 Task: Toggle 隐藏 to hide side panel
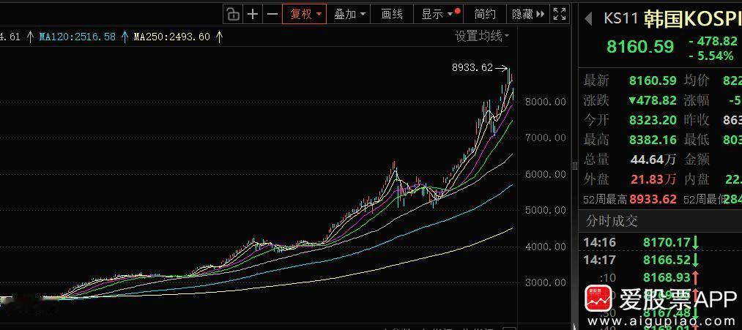pos(527,14)
